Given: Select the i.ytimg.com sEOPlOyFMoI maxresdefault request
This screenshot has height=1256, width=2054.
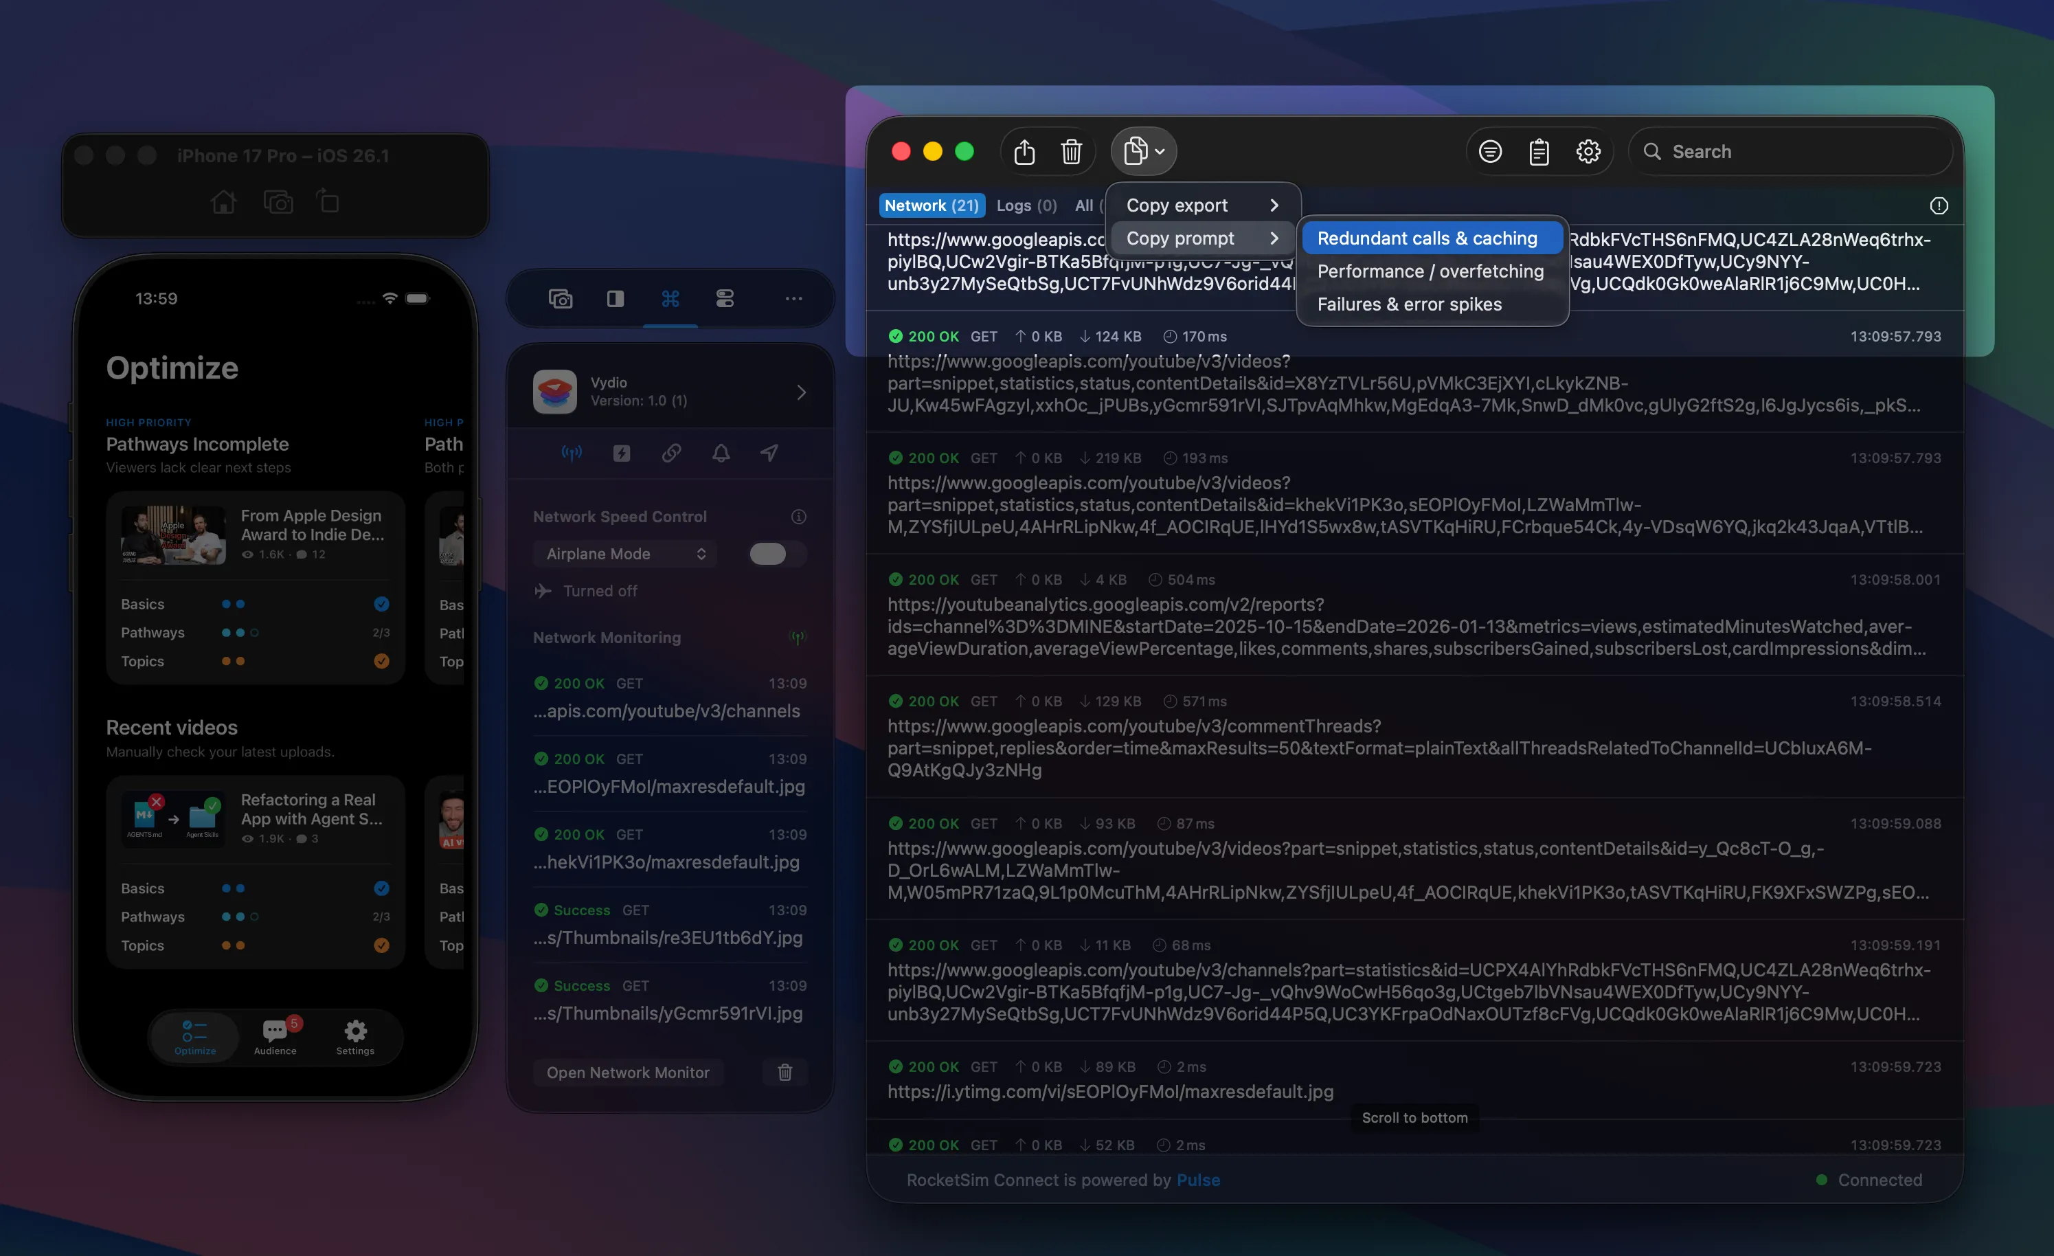Looking at the screenshot, I should 1414,1080.
